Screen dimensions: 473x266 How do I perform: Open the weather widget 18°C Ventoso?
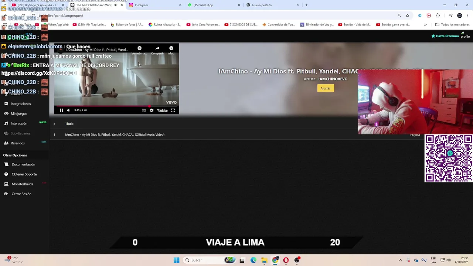15,260
